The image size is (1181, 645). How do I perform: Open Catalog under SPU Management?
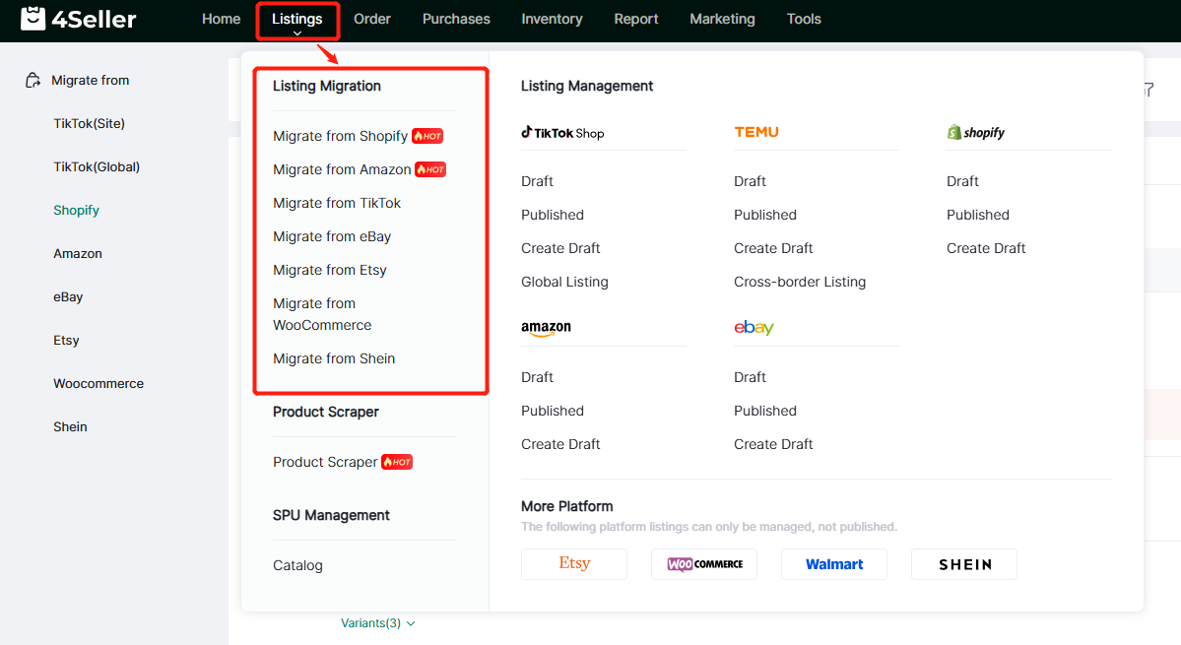point(297,565)
